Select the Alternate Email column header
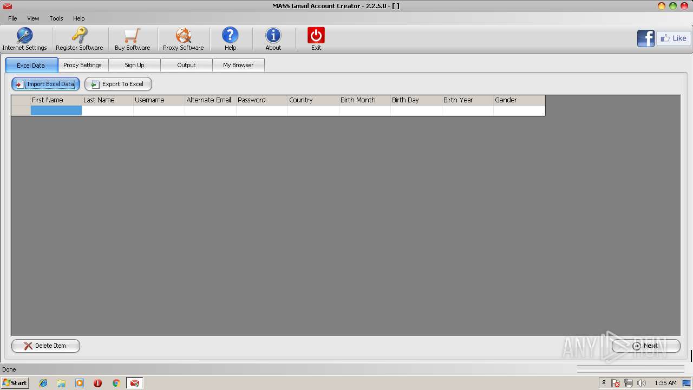Image resolution: width=693 pixels, height=390 pixels. [210, 100]
